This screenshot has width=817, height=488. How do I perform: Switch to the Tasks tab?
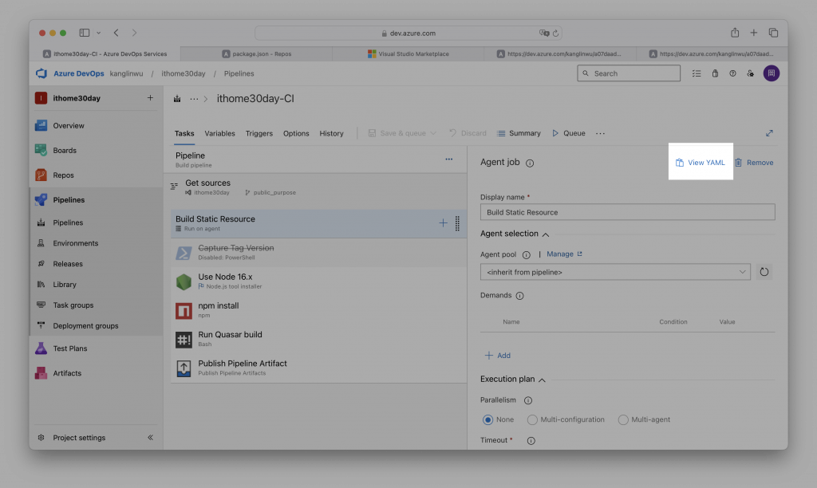(x=184, y=133)
